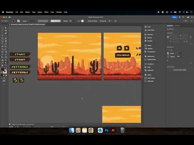194x145 pixels.
Task: Go to the Illustrator Home screen icon
Action: 9,17
